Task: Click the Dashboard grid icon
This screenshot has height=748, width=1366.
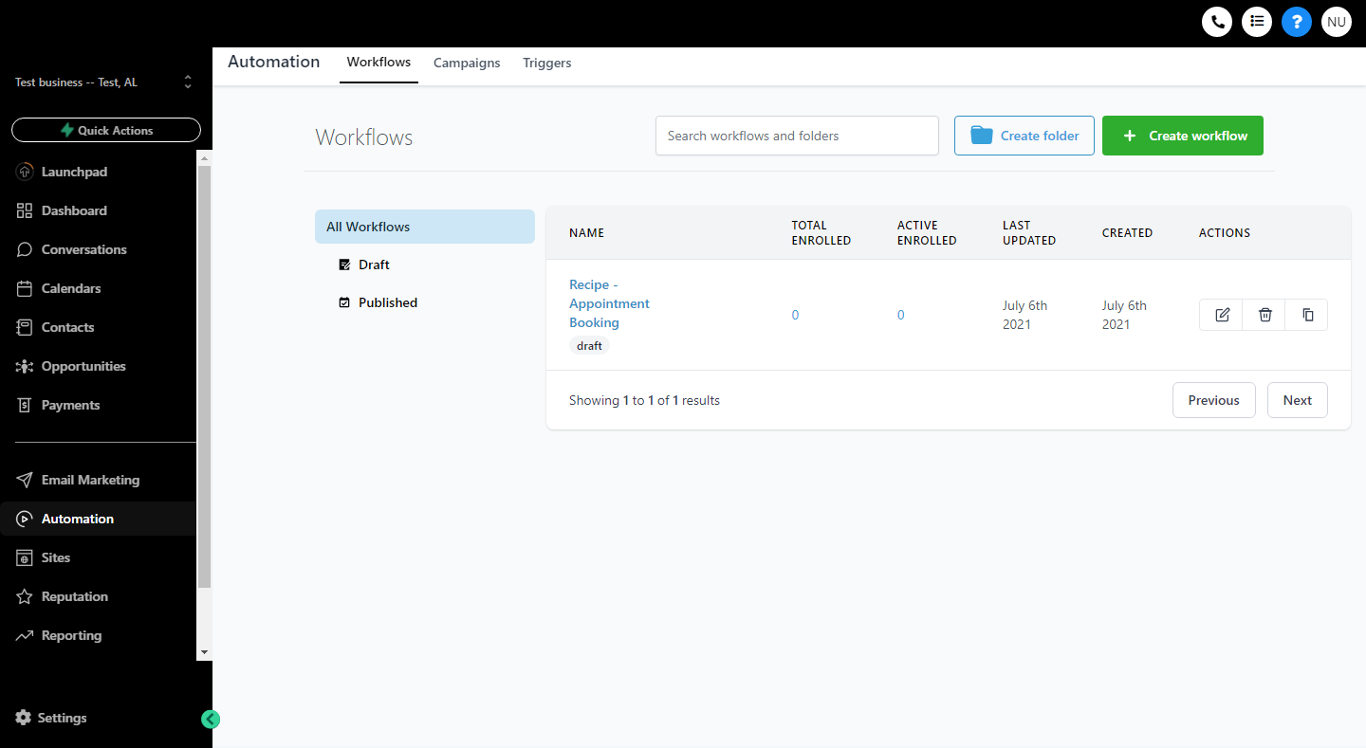Action: click(x=25, y=210)
